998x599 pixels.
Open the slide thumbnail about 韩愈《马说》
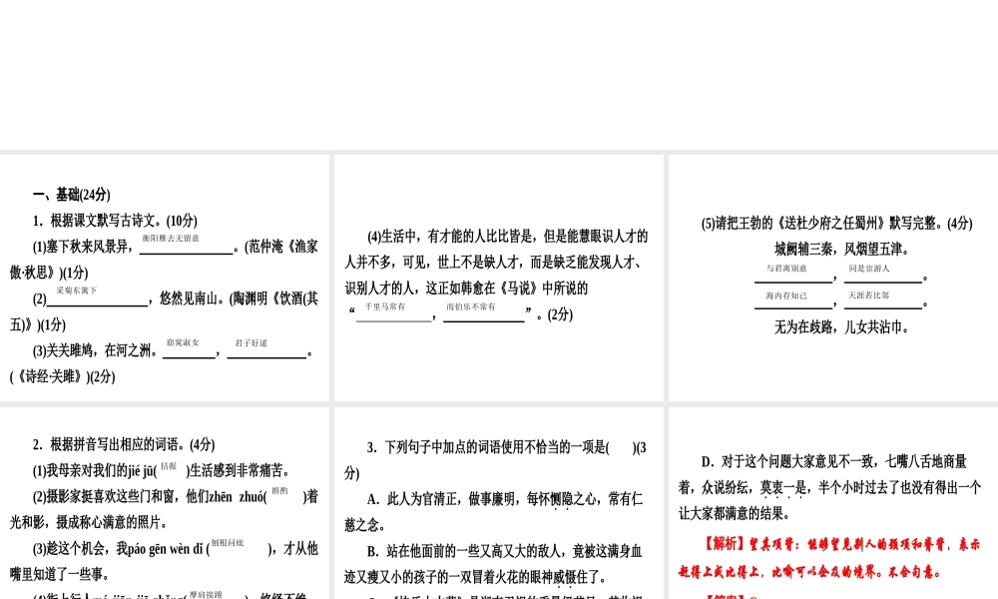498,278
